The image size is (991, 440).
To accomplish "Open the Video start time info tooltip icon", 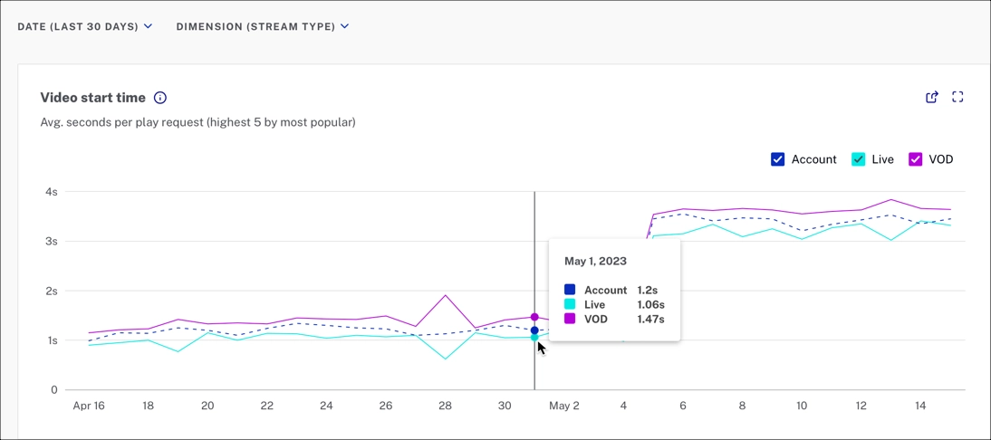I will click(160, 98).
